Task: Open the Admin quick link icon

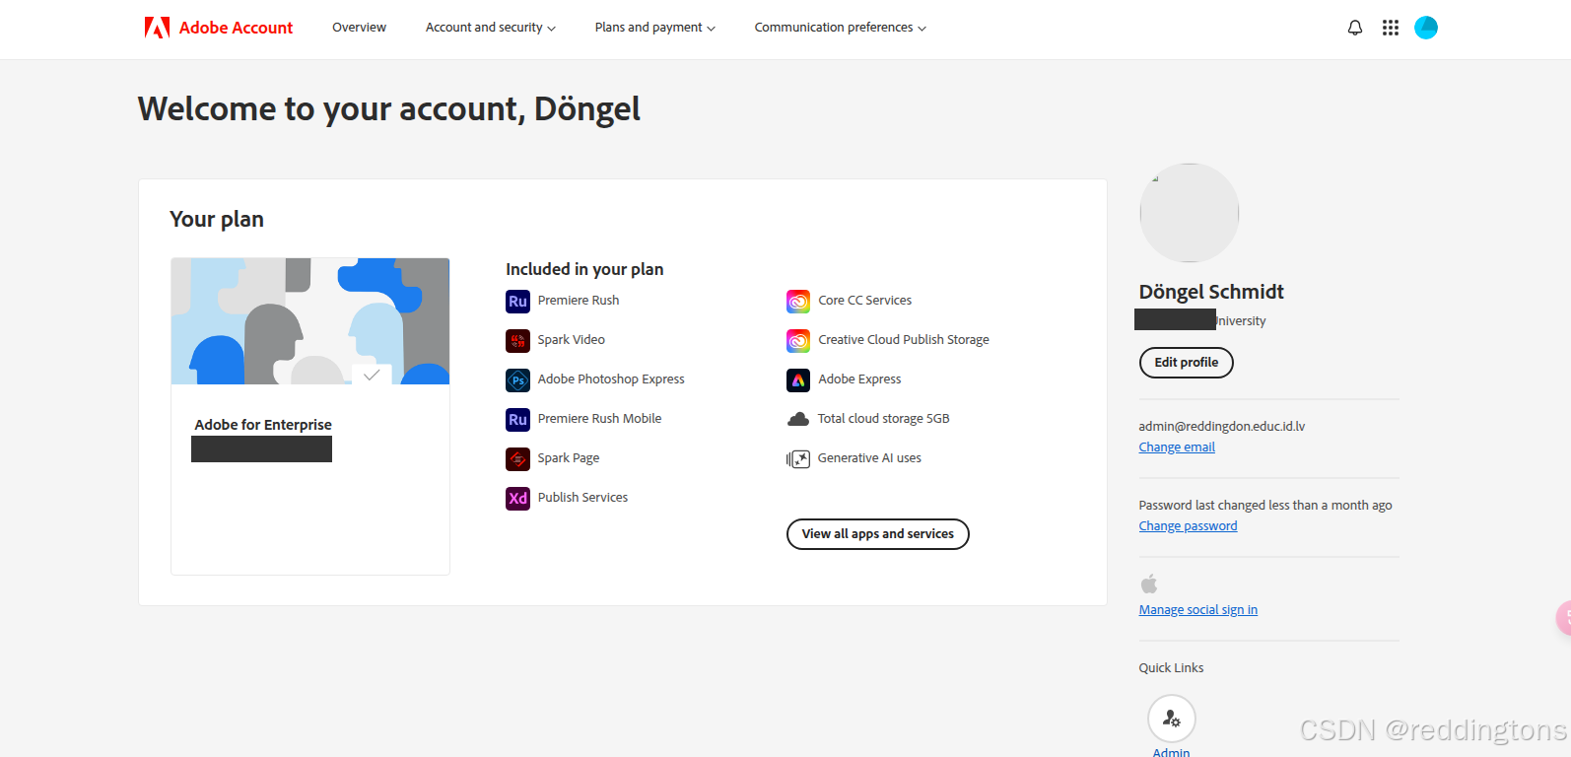Action: 1172,719
